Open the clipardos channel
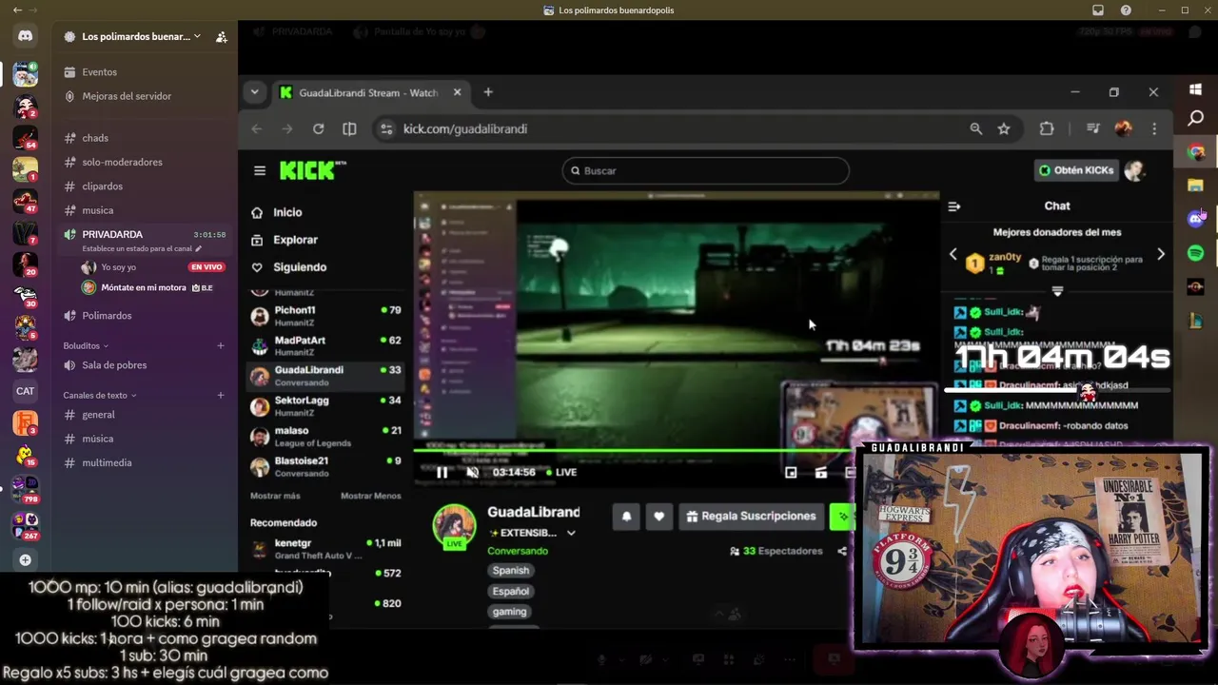 (102, 186)
